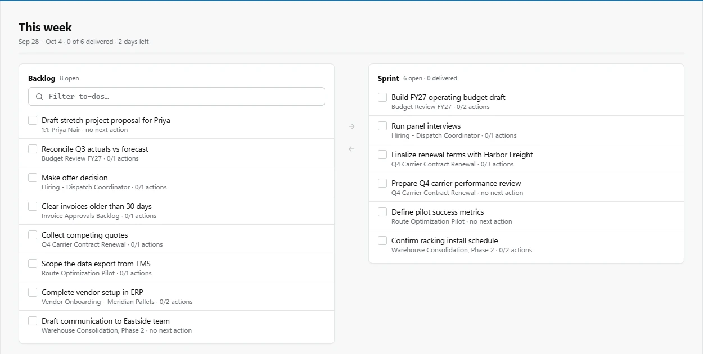Mark Draft communication to Eastside team complete
The height and width of the screenshot is (354, 703).
coord(33,321)
